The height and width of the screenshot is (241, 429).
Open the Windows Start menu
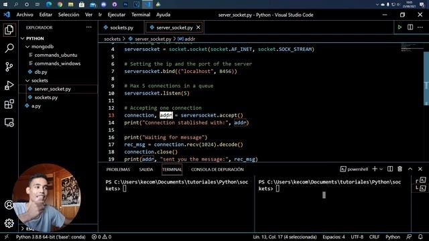tap(5, 5)
